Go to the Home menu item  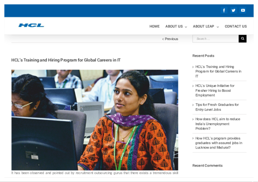click(154, 26)
